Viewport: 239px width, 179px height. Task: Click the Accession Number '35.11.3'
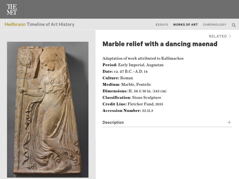pyautogui.click(x=147, y=111)
